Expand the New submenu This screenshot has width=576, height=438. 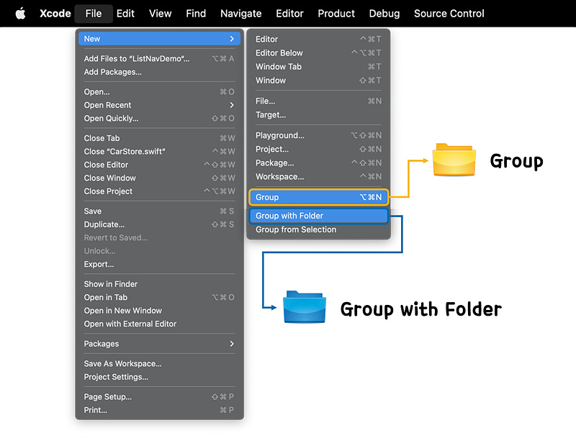click(x=159, y=39)
